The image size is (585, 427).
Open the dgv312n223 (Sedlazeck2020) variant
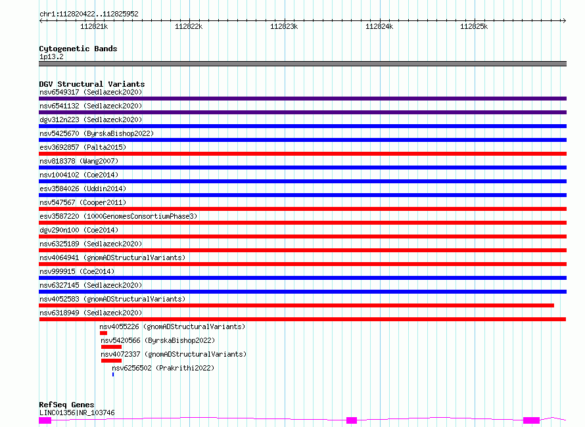91,120
